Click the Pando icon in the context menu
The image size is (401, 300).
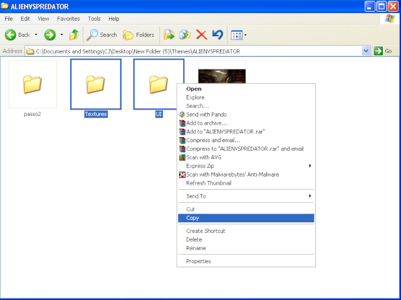[182, 115]
